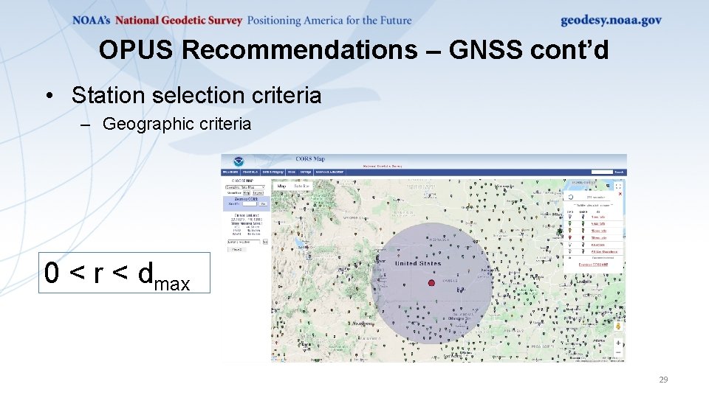Zoom in the map with plus button
Viewport: 709px width, 398px height.
click(618, 343)
